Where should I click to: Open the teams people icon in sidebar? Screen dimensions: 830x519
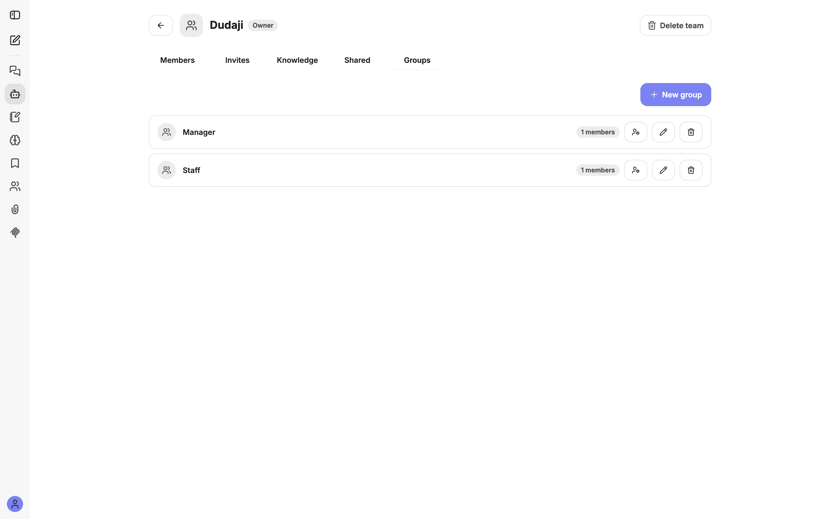tap(15, 186)
